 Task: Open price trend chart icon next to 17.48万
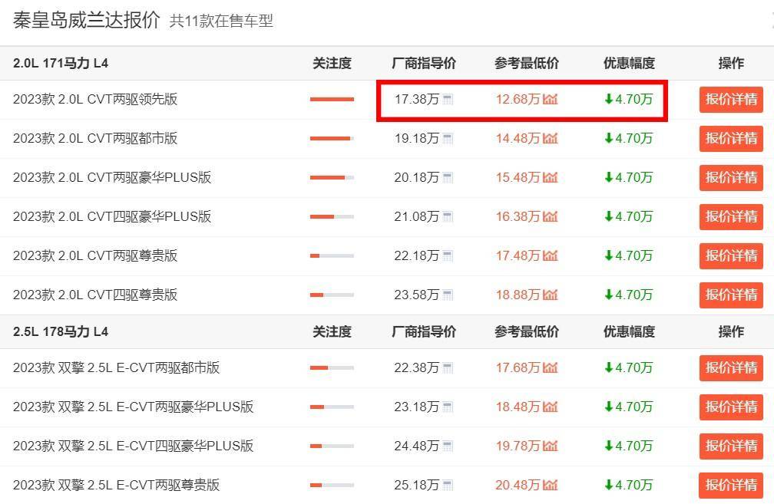(550, 256)
